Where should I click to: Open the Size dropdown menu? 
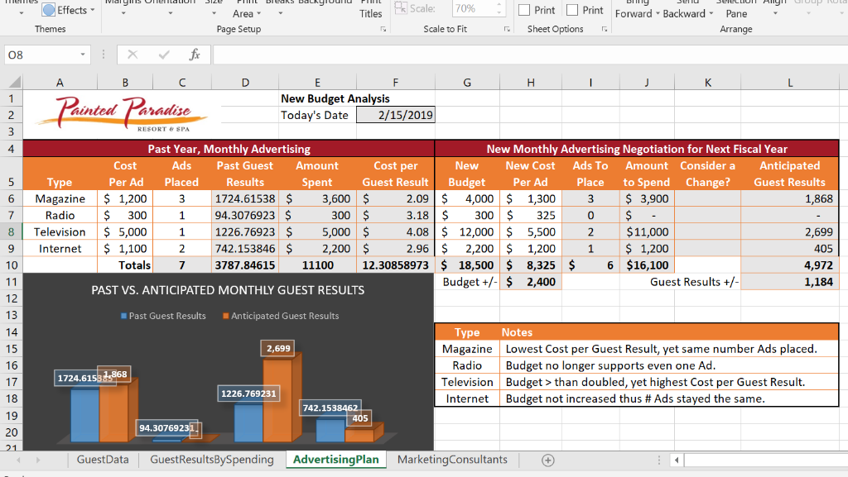tap(214, 7)
